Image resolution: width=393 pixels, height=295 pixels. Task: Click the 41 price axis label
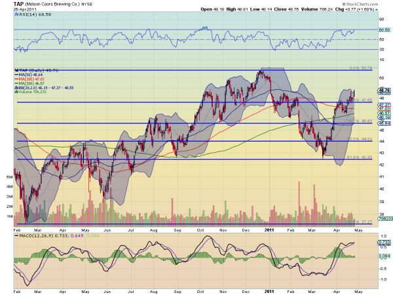click(382, 176)
